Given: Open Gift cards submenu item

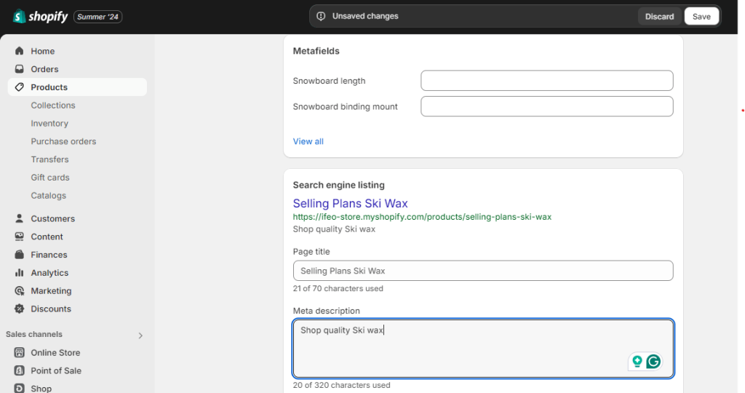Looking at the screenshot, I should click(50, 178).
